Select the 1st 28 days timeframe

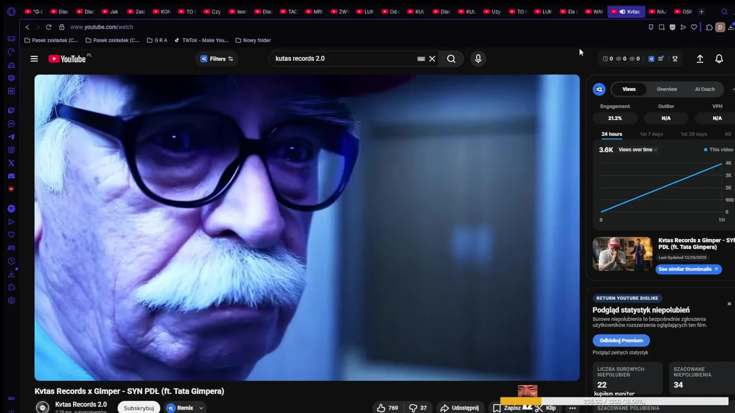point(694,134)
